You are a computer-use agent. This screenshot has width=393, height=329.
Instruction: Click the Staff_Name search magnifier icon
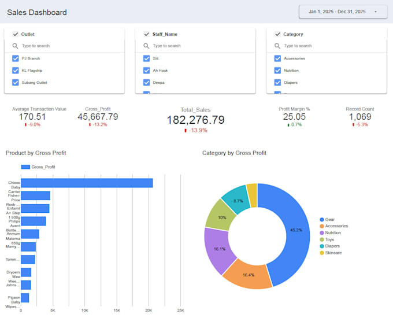[146, 46]
